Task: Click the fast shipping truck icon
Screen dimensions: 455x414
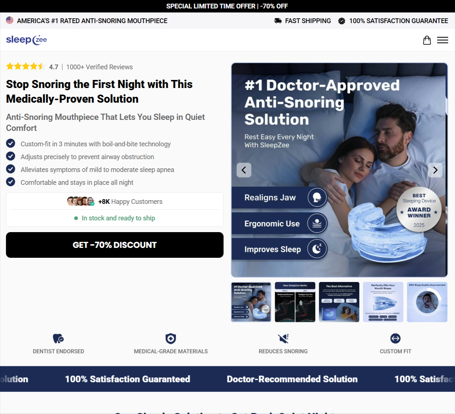Action: (x=278, y=21)
